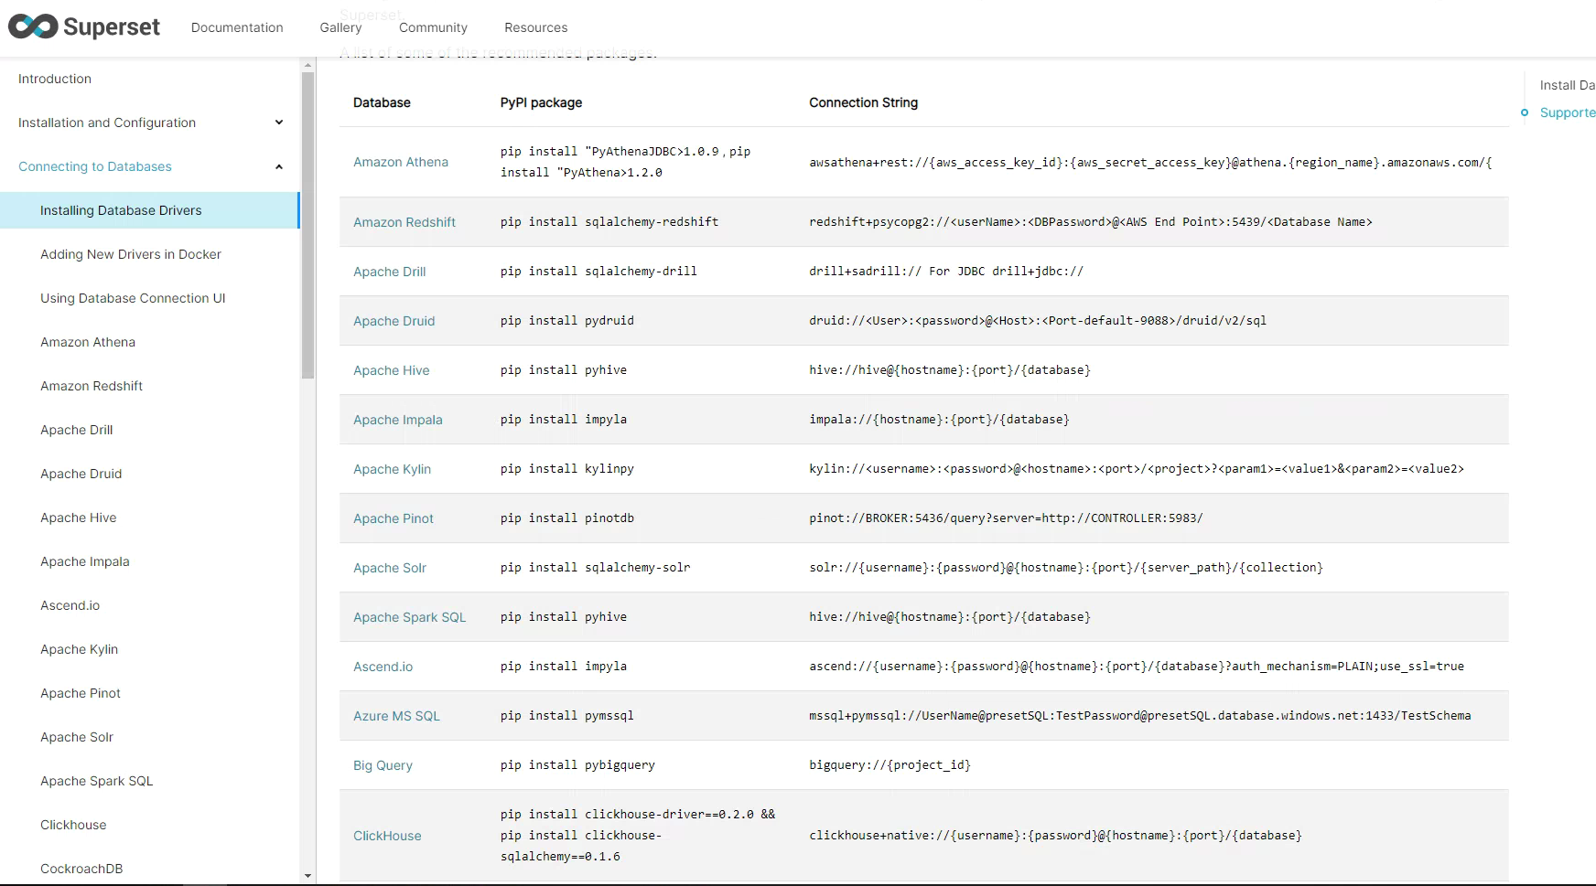Follow the Amazon Redshift table link
The height and width of the screenshot is (886, 1596).
(404, 222)
